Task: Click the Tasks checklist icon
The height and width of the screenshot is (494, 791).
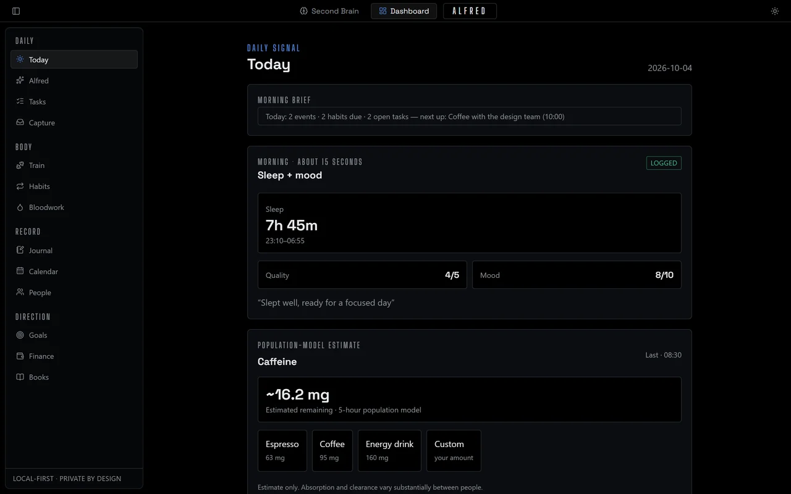Action: click(x=20, y=101)
